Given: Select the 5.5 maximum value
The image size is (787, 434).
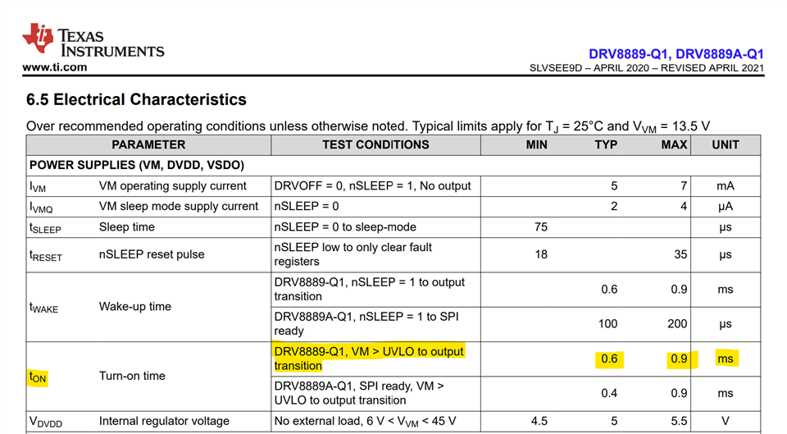Looking at the screenshot, I should tap(679, 421).
